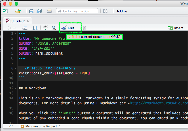Save document from editor toolbar
The width and height of the screenshot is (188, 131).
click(35, 28)
